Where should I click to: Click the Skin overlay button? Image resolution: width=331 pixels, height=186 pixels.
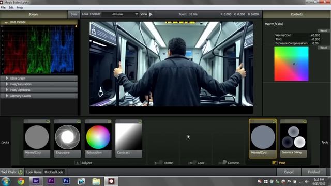(x=73, y=14)
